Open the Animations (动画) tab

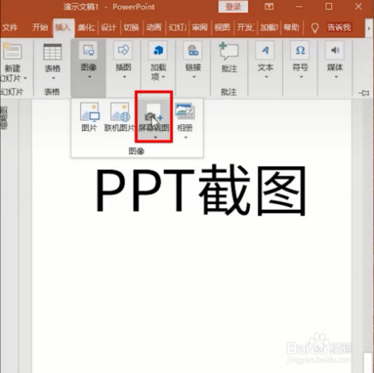153,27
